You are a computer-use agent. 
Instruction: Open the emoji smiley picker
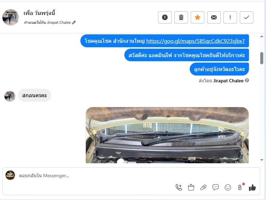(228, 187)
